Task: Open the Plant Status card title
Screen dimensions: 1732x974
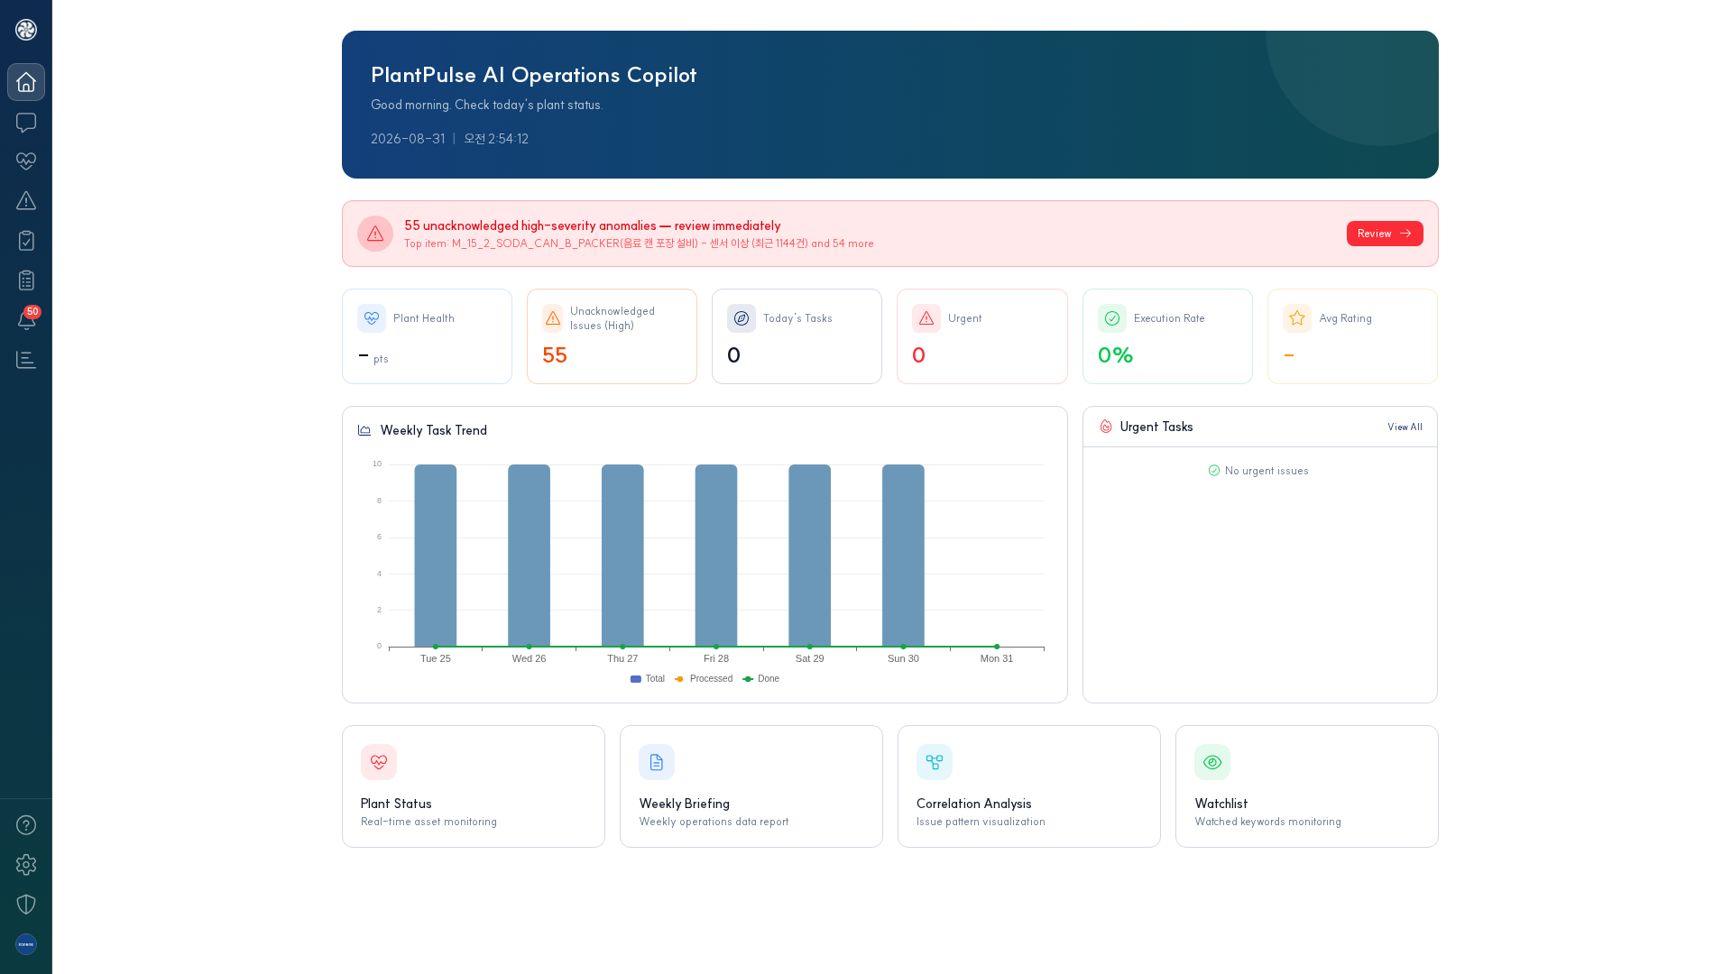Action: (x=396, y=804)
